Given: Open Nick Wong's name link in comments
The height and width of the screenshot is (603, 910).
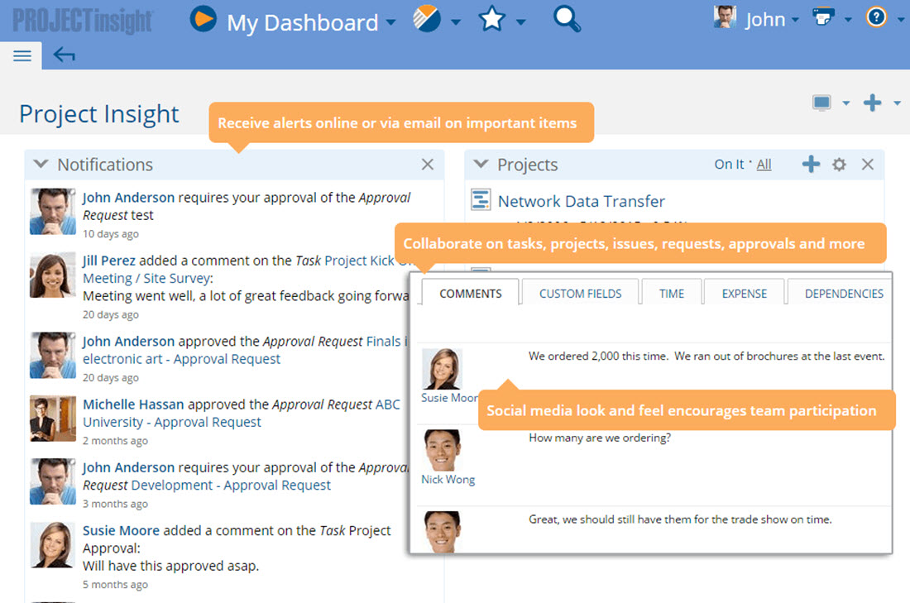Looking at the screenshot, I should coord(448,480).
